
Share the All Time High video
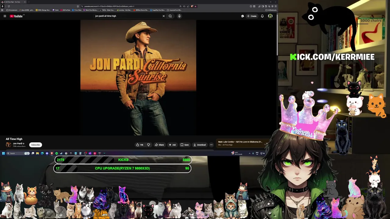click(x=159, y=145)
